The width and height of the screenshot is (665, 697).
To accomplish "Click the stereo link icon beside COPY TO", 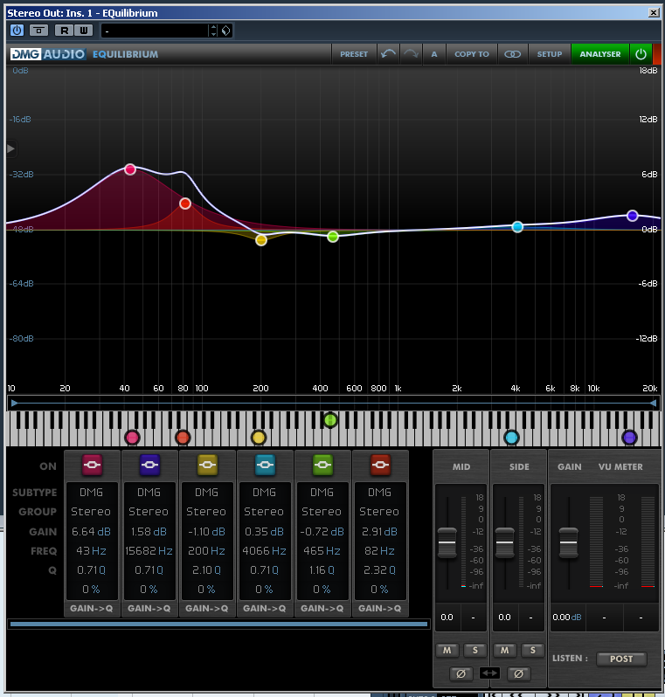I will click(513, 54).
